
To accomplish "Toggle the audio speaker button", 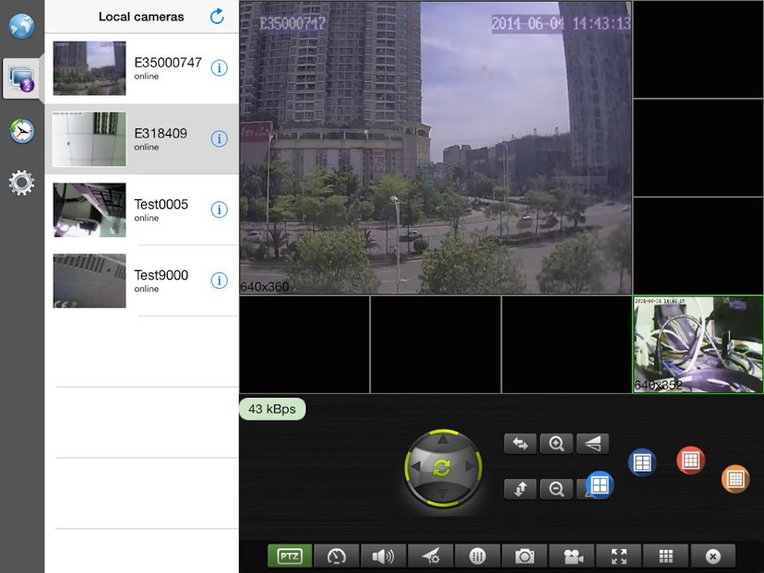I will 383,556.
